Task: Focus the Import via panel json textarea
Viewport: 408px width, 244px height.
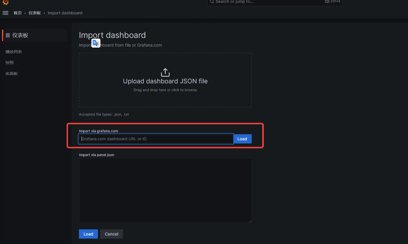Action: tap(165, 191)
